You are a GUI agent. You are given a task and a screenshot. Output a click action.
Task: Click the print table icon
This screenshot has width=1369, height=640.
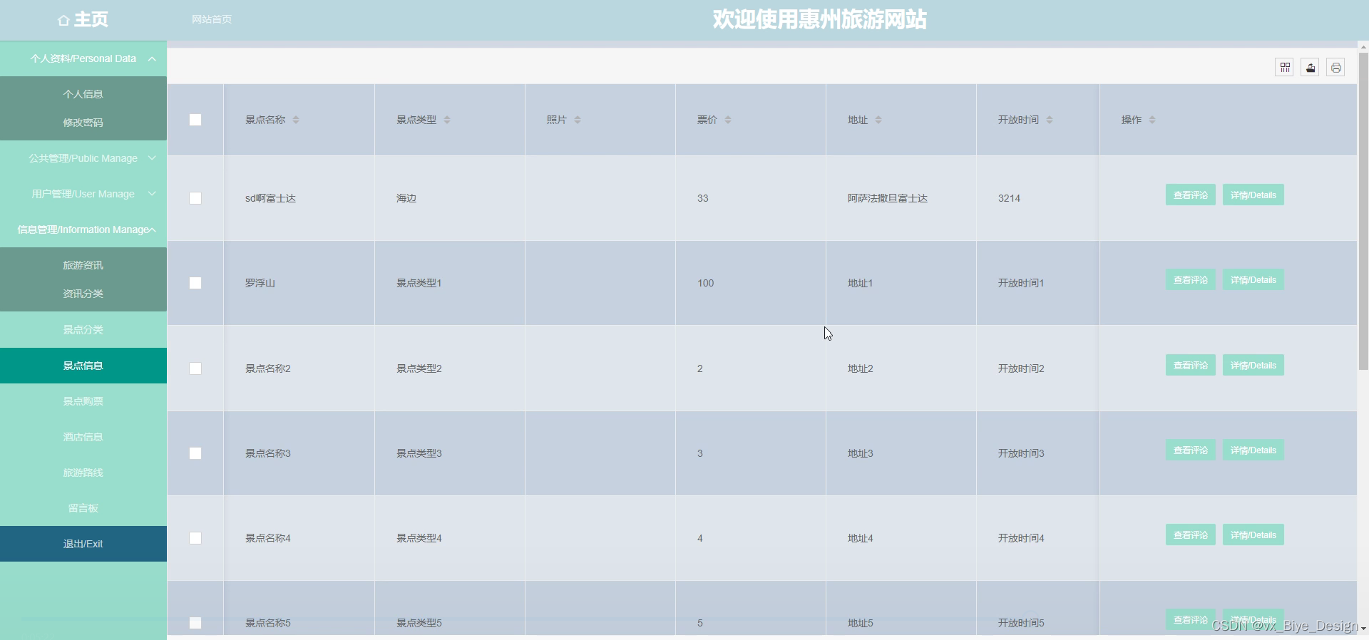(x=1336, y=67)
